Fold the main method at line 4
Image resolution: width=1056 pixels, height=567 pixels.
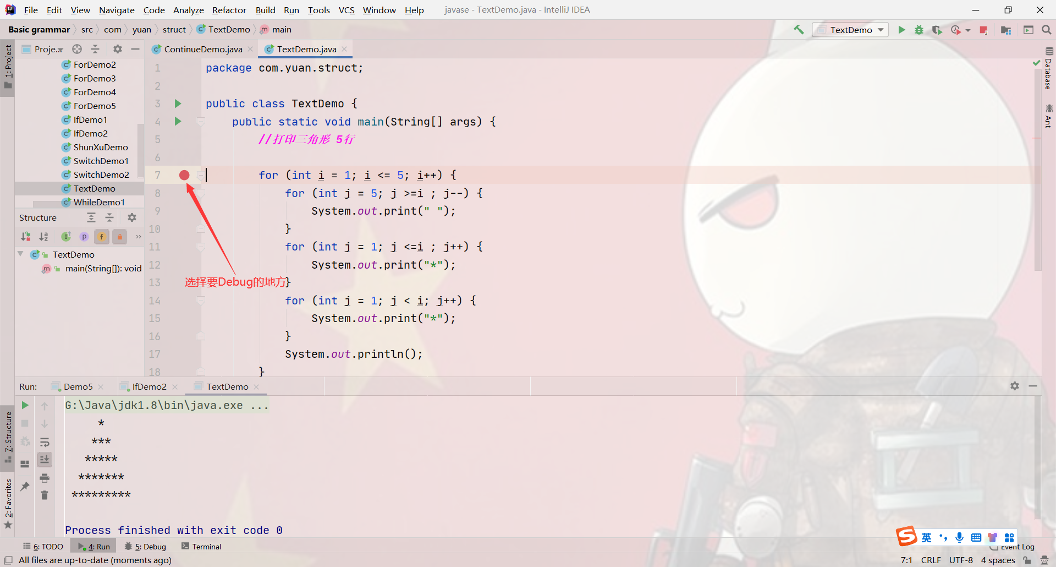tap(201, 121)
